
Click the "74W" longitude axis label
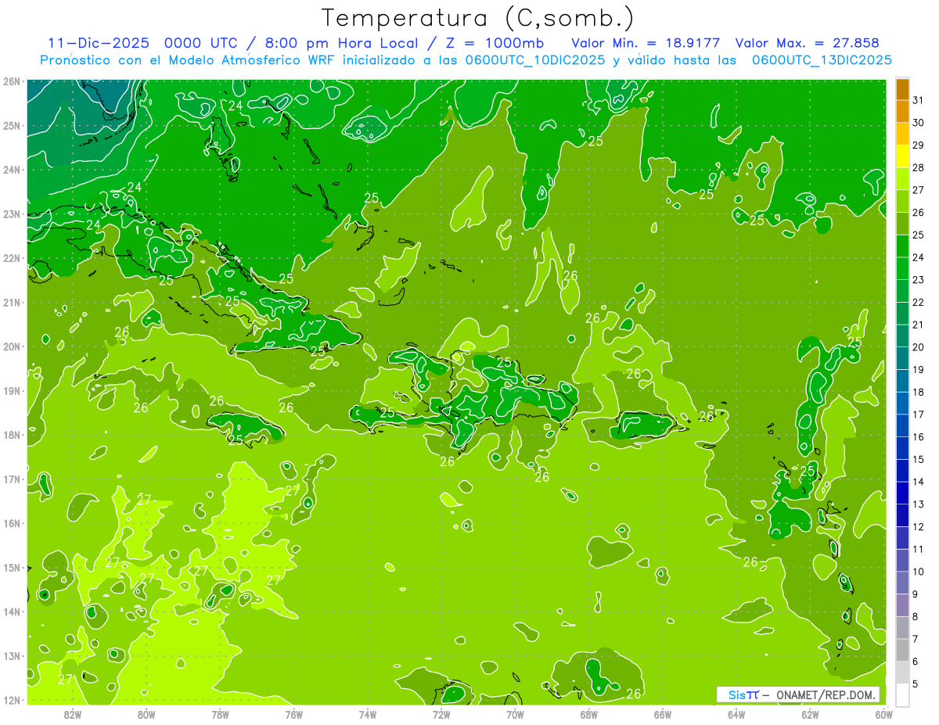coord(368,713)
